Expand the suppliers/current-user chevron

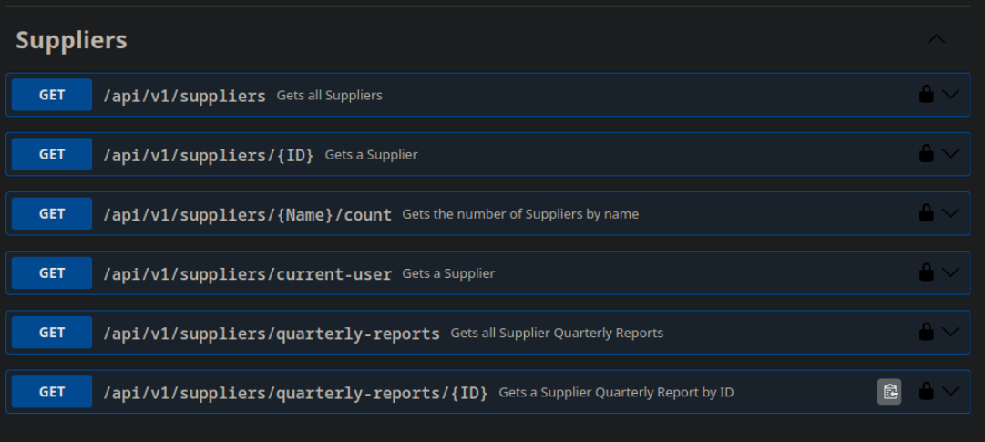coord(950,272)
